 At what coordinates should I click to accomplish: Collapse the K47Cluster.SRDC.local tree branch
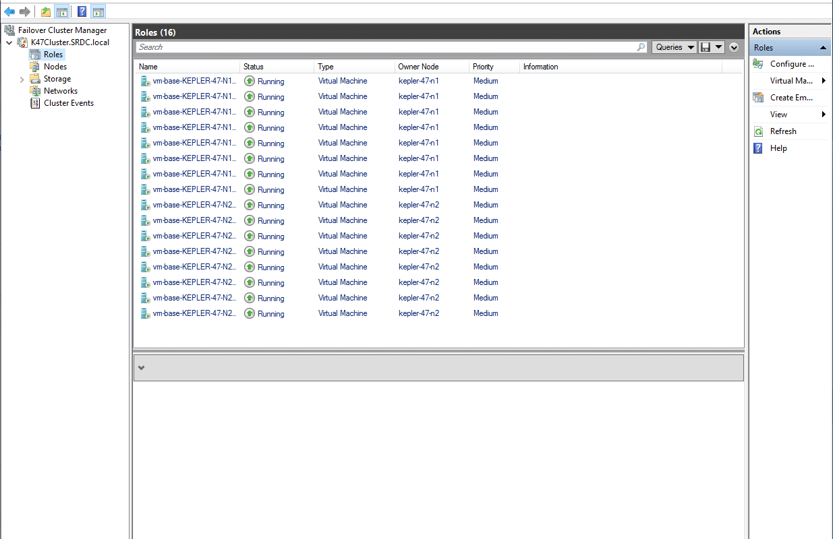click(9, 42)
